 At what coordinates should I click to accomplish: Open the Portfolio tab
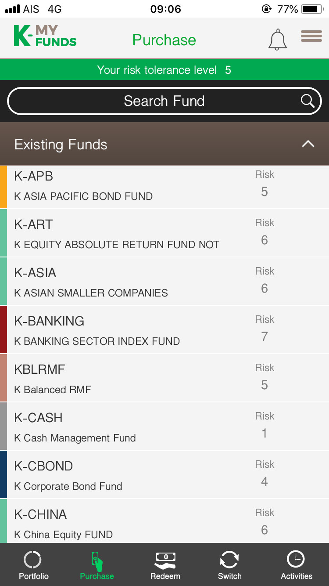coord(33,565)
